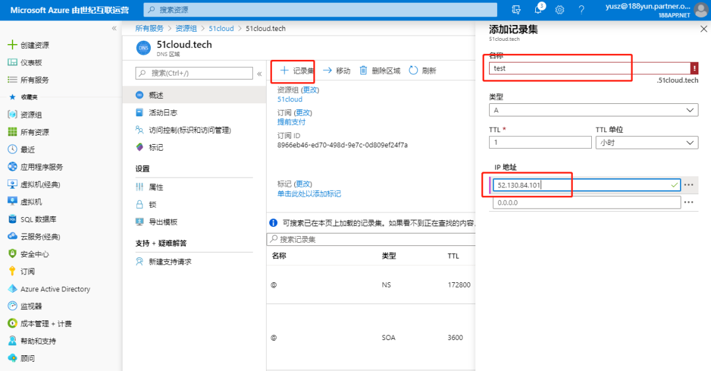
Task: Collapse the DNS zone resource menu
Action: (259, 74)
